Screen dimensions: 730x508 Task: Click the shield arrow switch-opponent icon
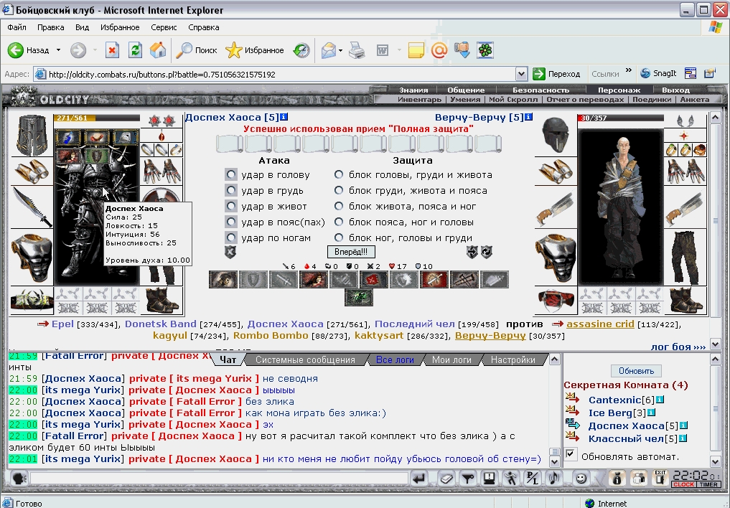(472, 252)
